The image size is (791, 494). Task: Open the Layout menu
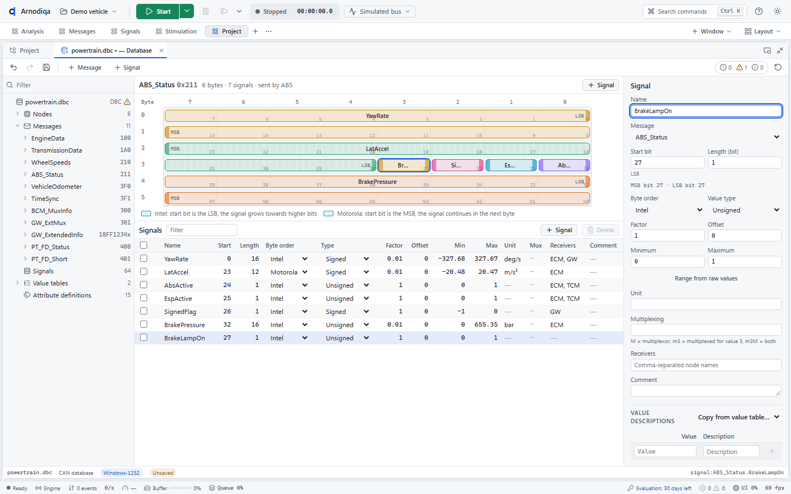[762, 31]
